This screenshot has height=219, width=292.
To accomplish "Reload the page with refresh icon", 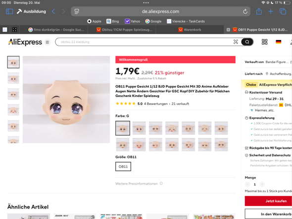I will coord(245,11).
